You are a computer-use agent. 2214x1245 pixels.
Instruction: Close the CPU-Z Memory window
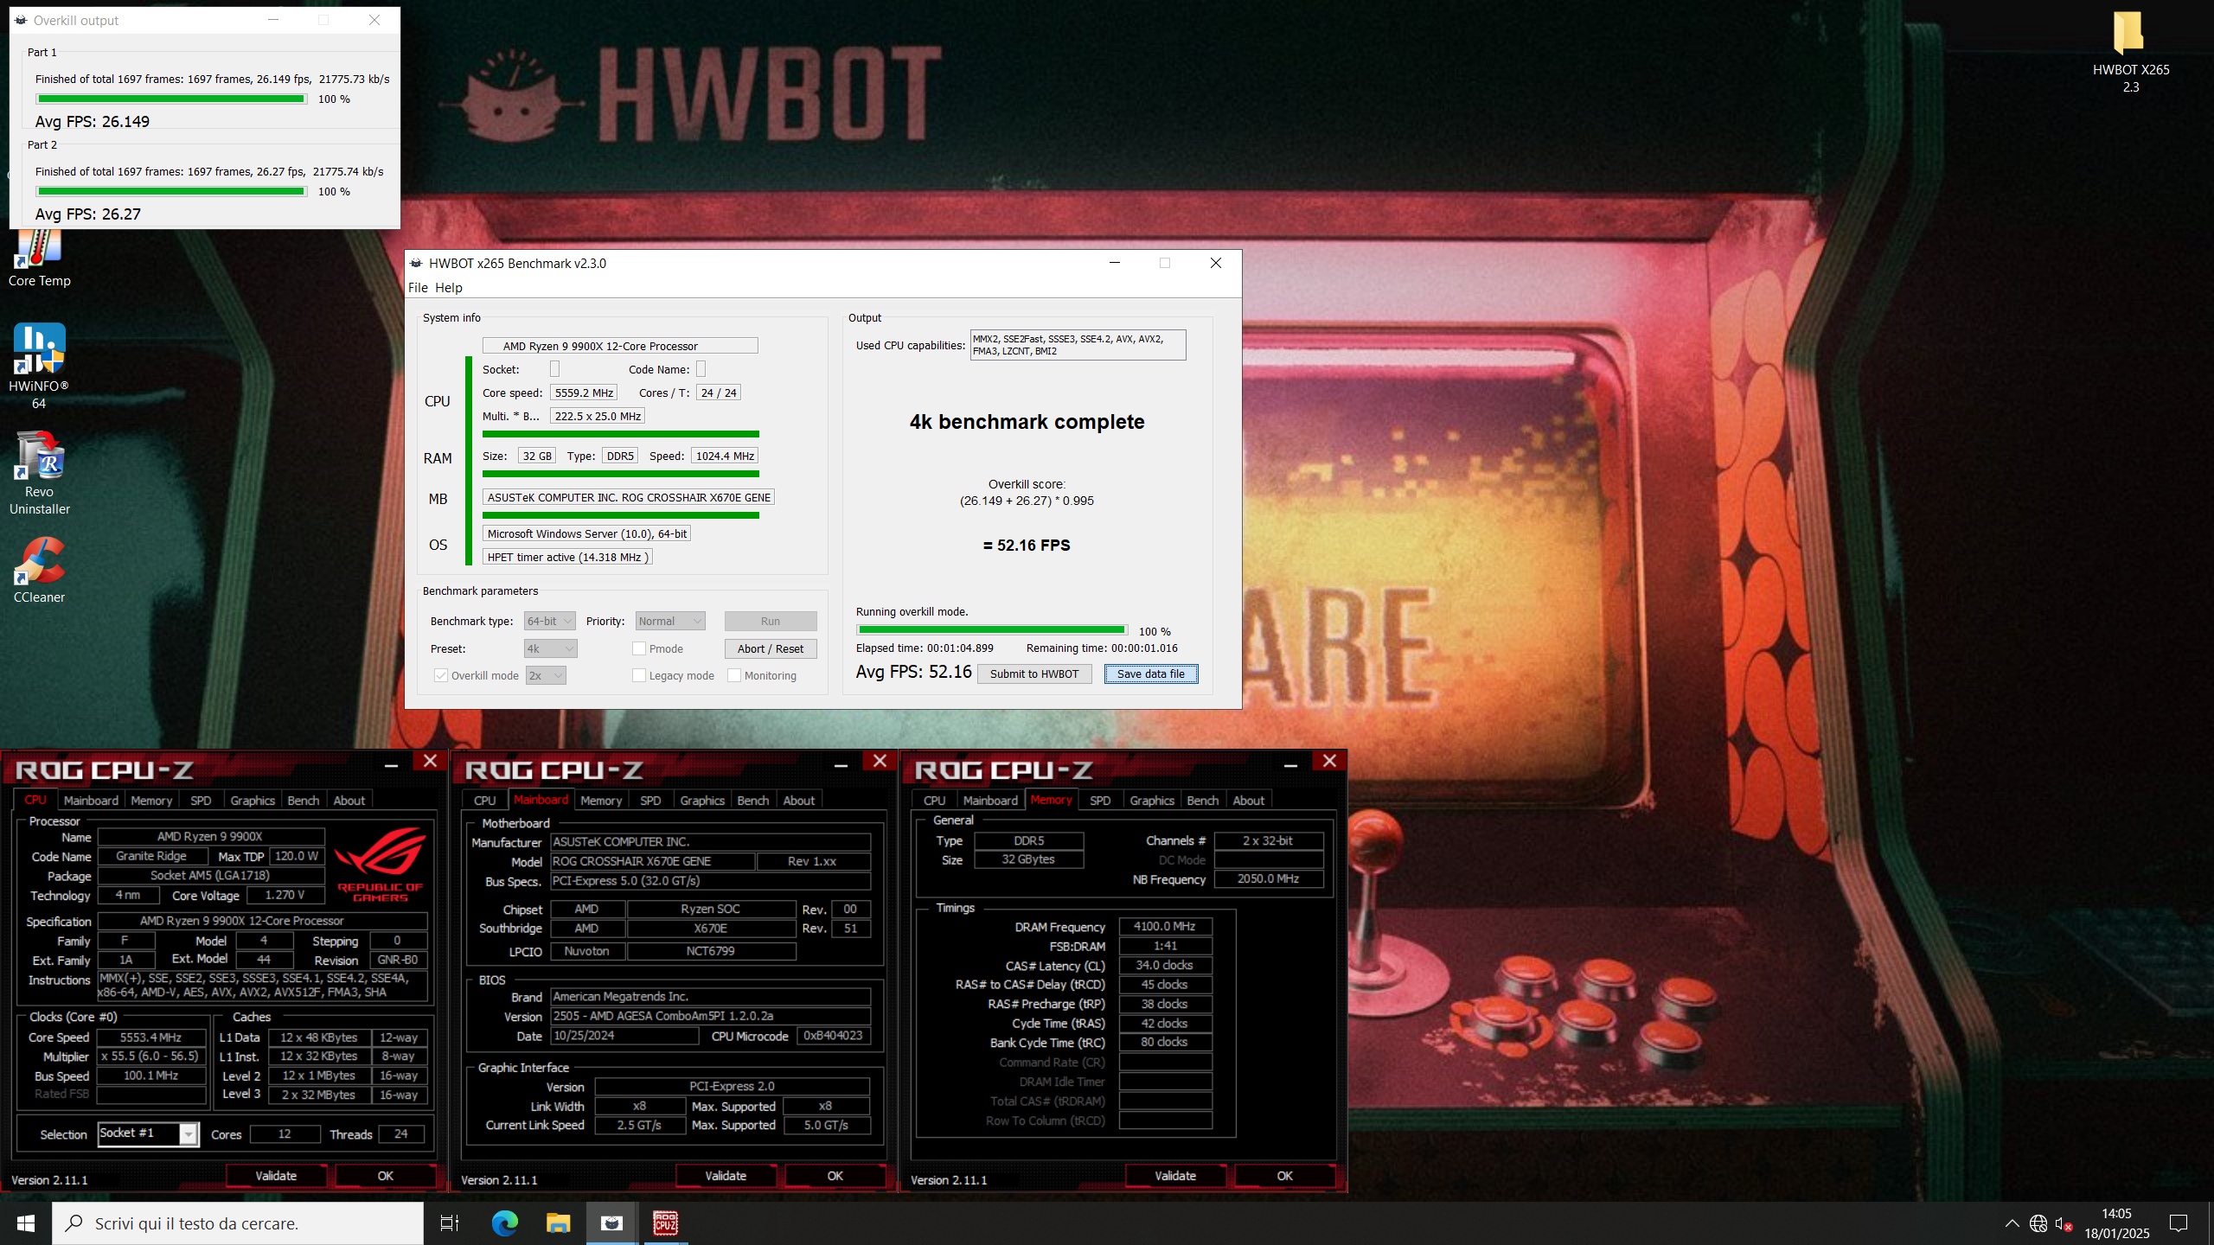(1329, 761)
